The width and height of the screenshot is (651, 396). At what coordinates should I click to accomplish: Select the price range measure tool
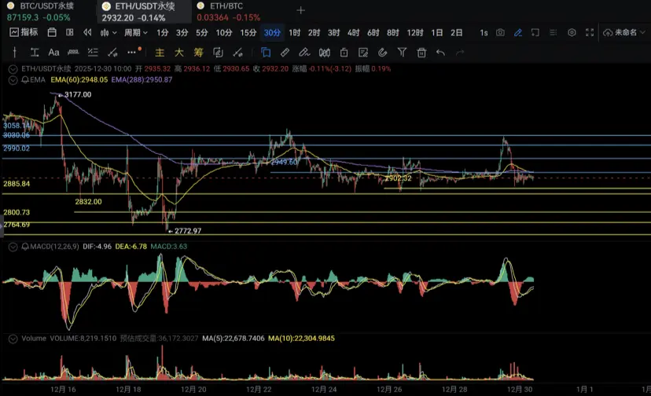[x=35, y=53]
